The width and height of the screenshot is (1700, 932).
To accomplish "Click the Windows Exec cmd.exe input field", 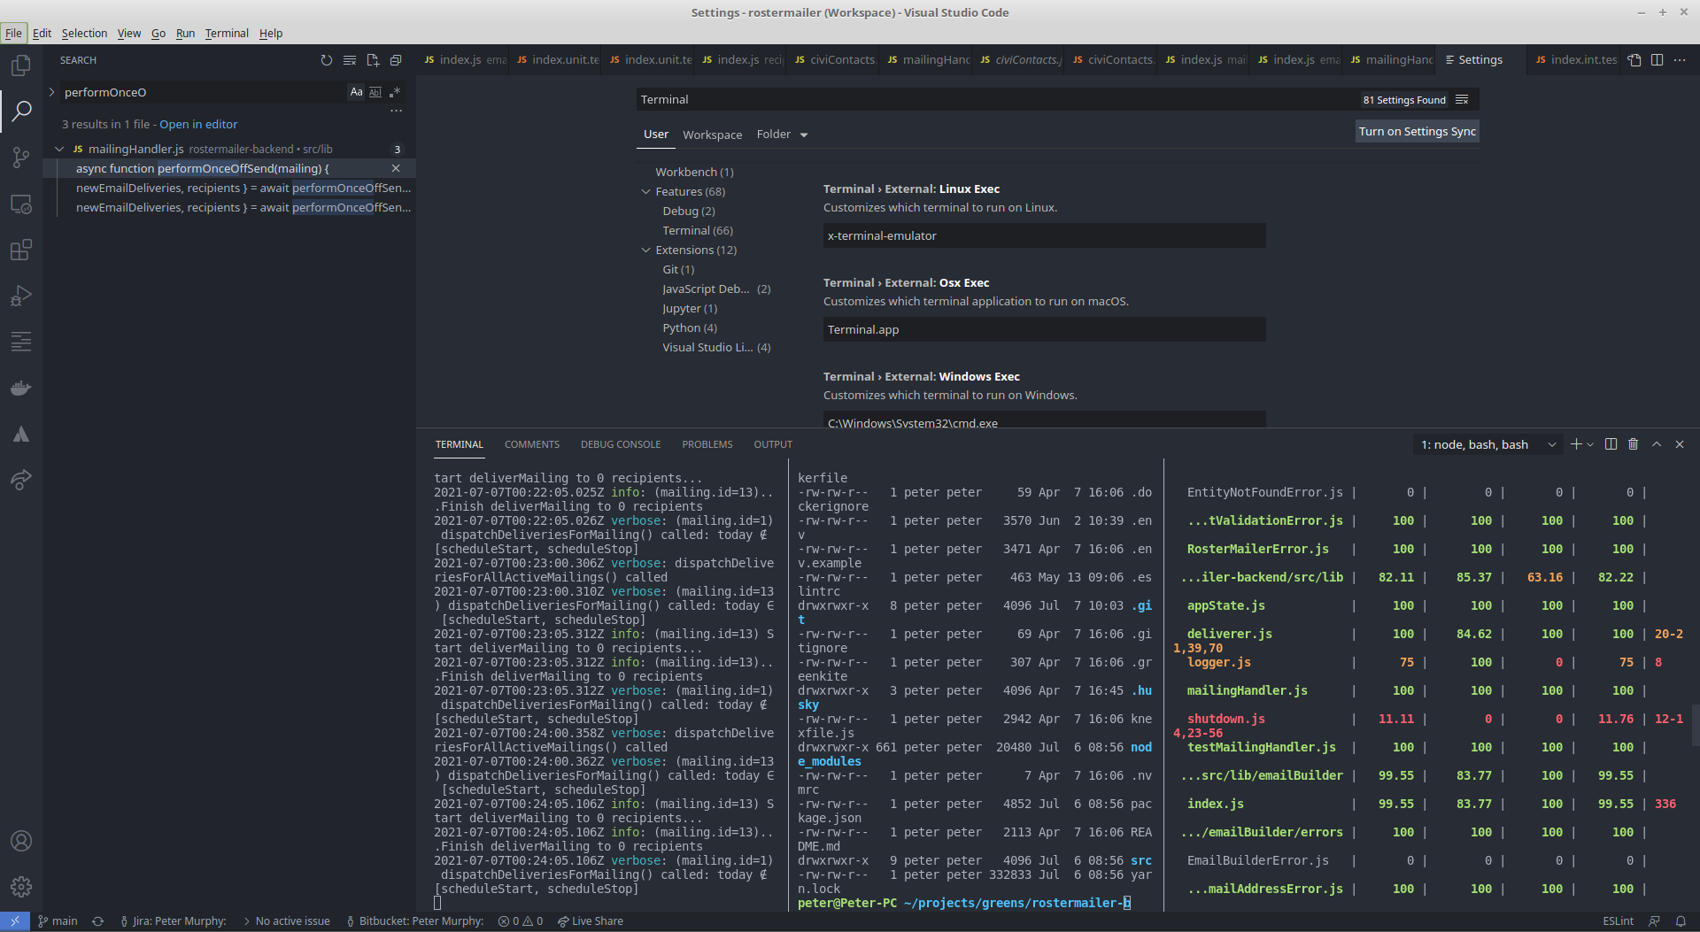I will tap(1043, 422).
